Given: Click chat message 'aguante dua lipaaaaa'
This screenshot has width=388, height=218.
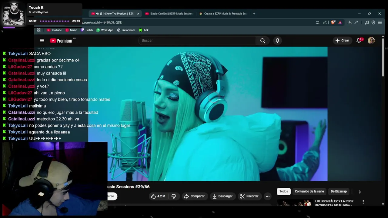Looking at the screenshot, I should click(x=49, y=132).
